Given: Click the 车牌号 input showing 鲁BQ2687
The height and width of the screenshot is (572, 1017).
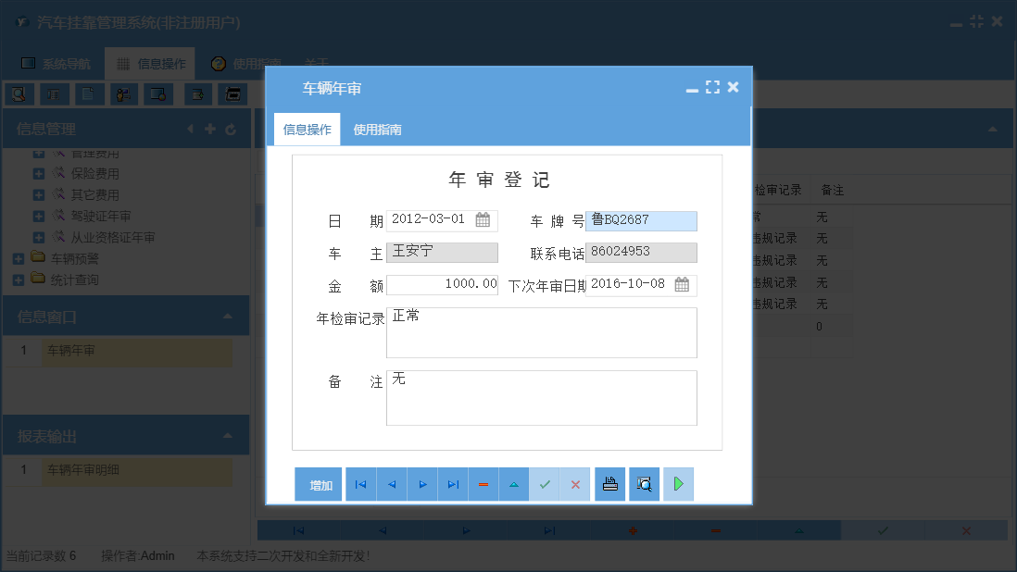Looking at the screenshot, I should point(641,220).
